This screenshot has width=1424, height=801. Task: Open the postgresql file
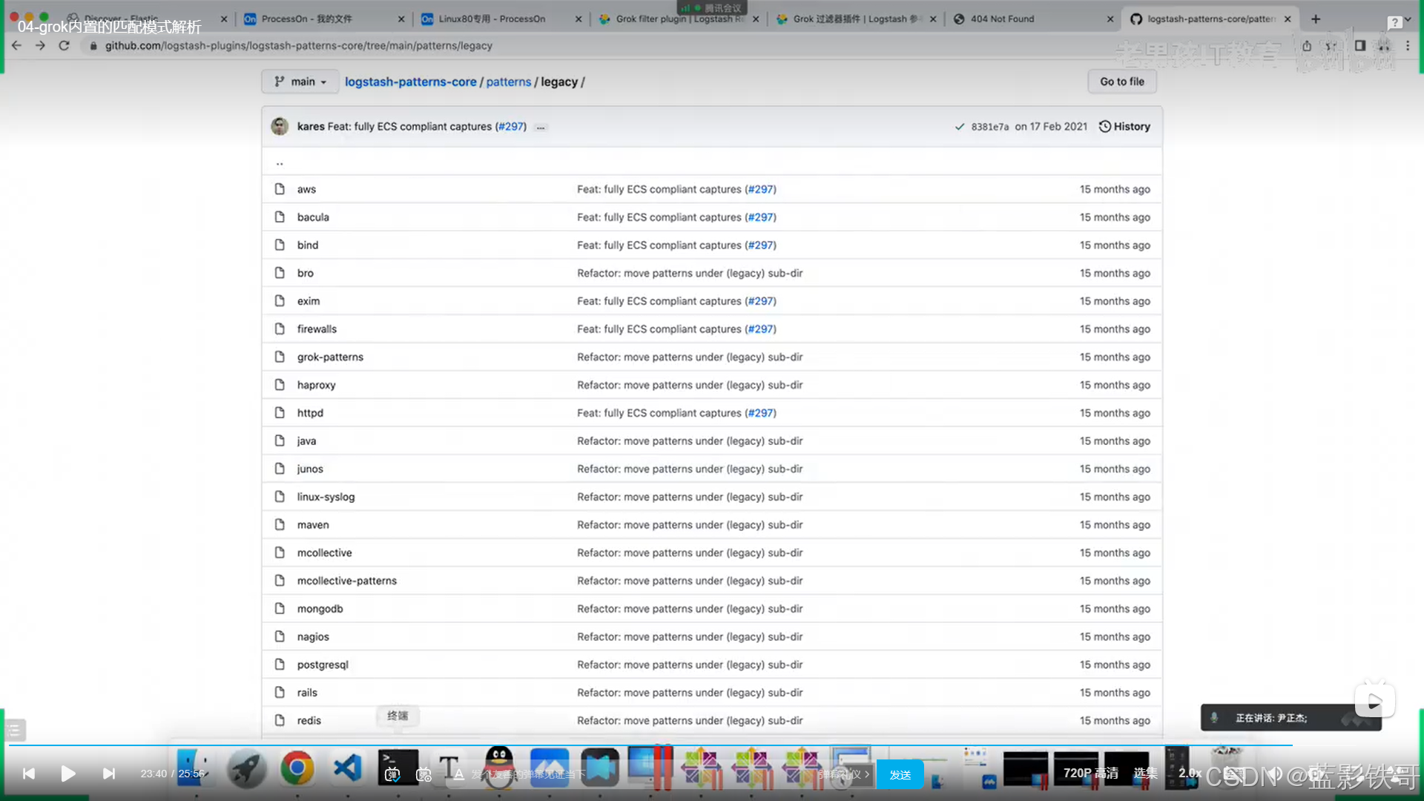(323, 665)
